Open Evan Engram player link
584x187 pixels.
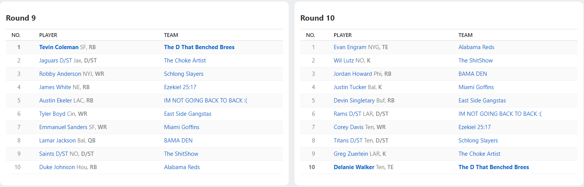(x=350, y=47)
